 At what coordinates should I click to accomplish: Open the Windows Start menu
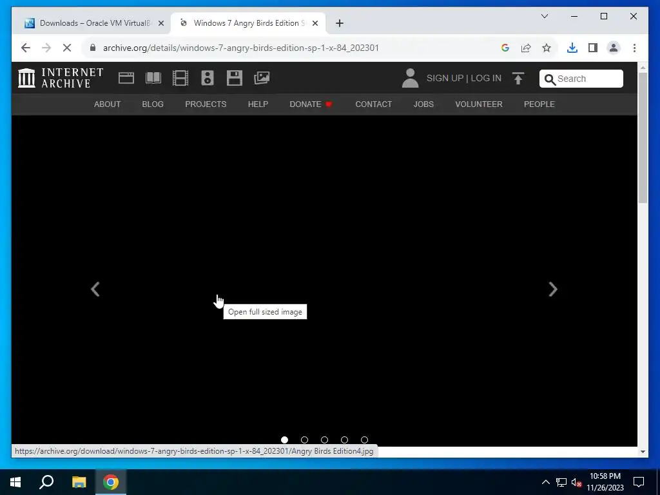point(15,482)
